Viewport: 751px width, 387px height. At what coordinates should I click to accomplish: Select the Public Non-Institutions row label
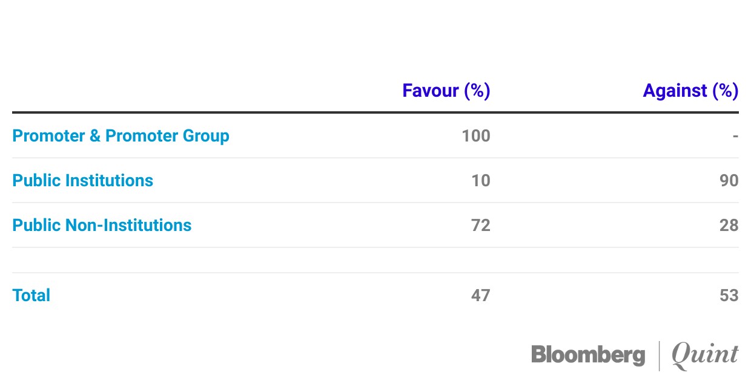click(102, 225)
